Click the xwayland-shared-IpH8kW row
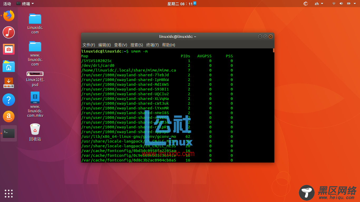This screenshot has height=202, width=360. tap(157, 80)
